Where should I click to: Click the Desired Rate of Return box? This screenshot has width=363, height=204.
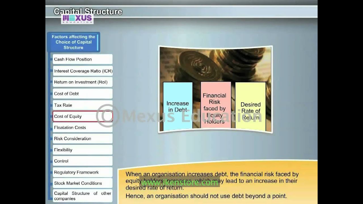(x=251, y=107)
